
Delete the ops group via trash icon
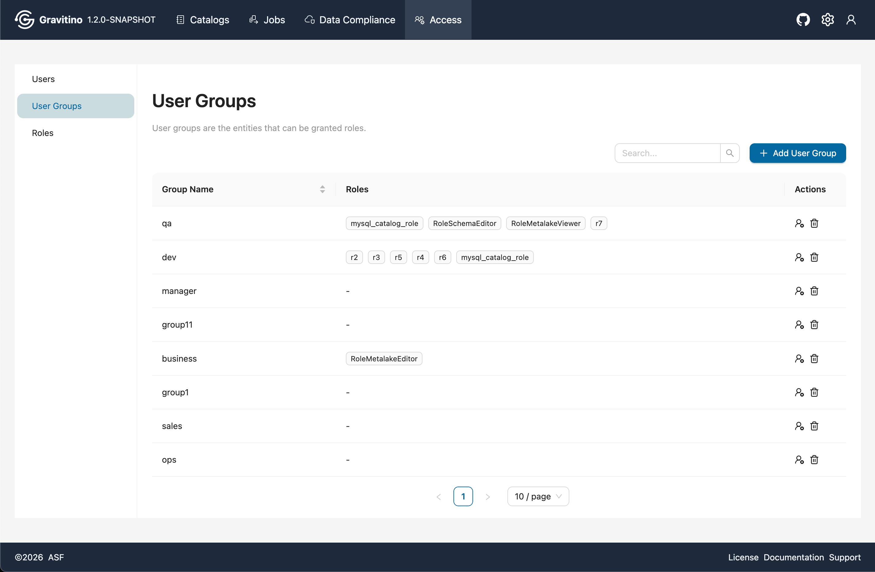pyautogui.click(x=814, y=460)
